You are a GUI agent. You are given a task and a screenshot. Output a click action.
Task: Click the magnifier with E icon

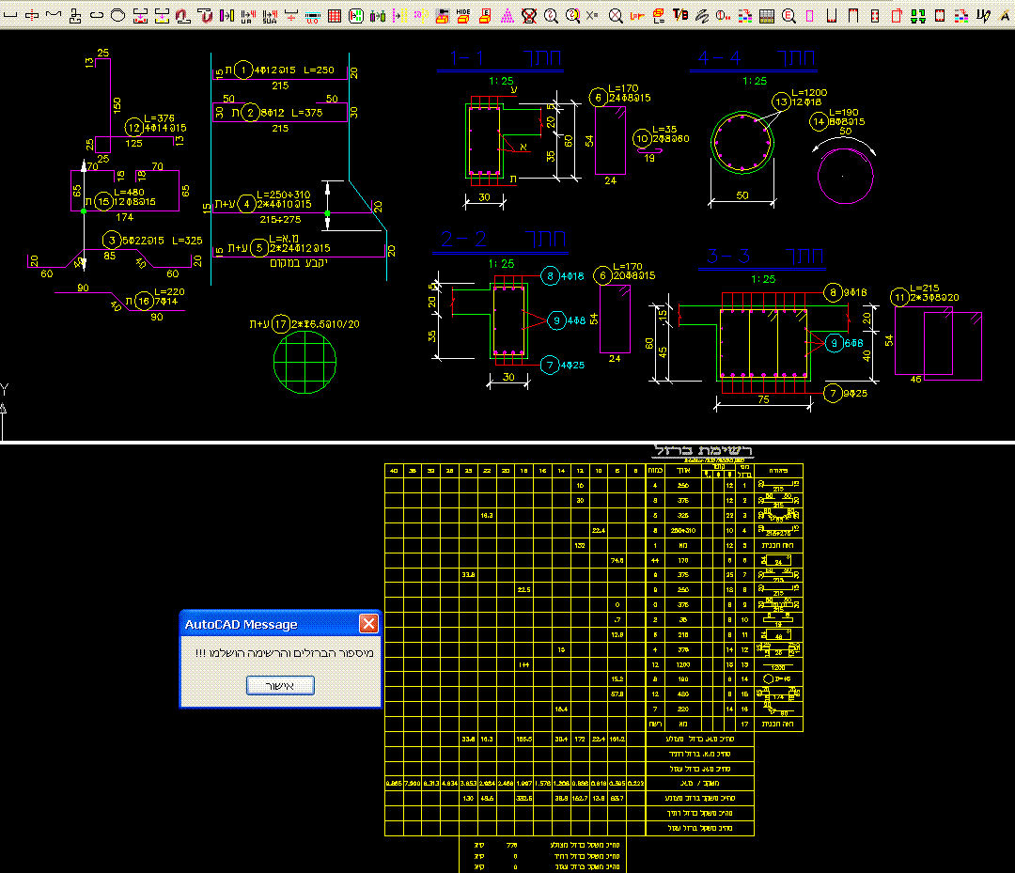[x=789, y=15]
